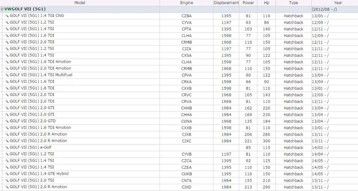
Task: Click the (2012/08 - /) year on group row
Action: click(x=324, y=9)
